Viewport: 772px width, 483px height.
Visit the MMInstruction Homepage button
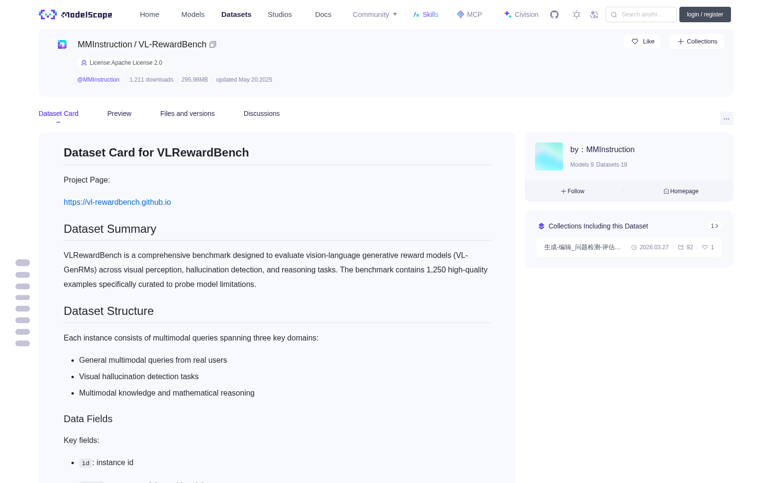[681, 191]
